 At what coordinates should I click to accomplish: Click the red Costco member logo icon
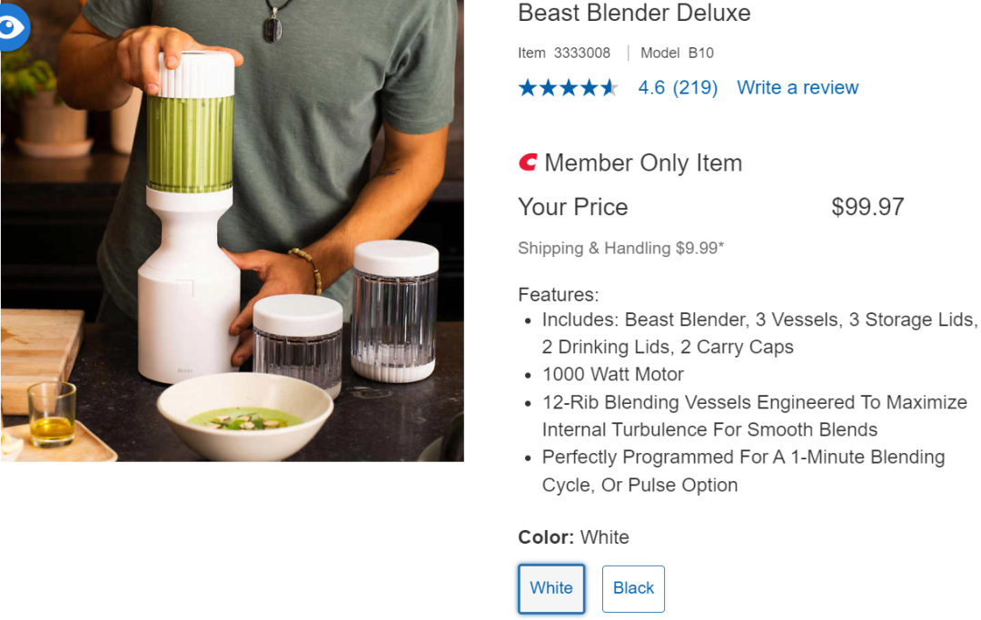click(528, 162)
